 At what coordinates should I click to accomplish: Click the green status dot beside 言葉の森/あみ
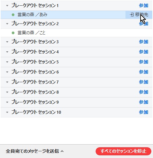pyautogui.click(x=13, y=15)
